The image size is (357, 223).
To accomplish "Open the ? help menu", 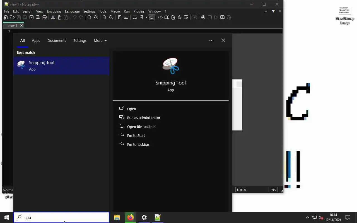I will click(165, 11).
